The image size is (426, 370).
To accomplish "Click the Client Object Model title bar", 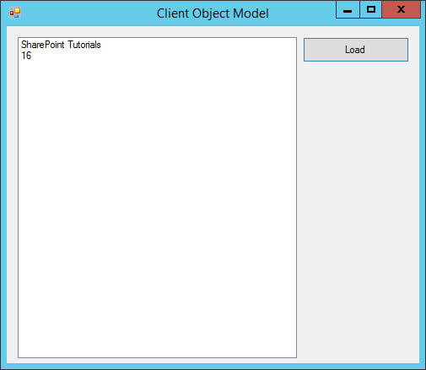I will tap(213, 13).
